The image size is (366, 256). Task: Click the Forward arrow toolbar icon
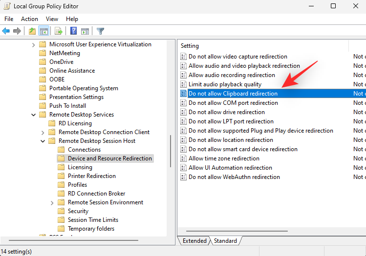pos(17,31)
